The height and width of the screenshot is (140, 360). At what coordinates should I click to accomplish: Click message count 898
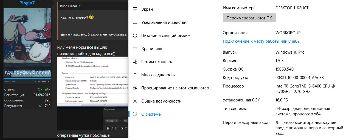(47, 100)
